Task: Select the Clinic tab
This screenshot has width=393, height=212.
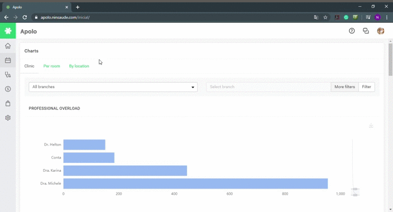Action: [x=30, y=66]
